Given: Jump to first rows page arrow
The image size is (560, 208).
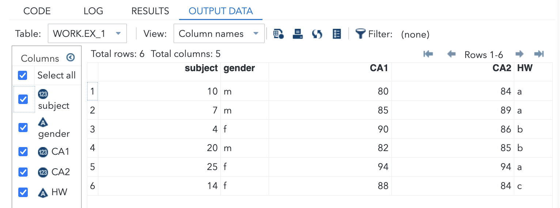Looking at the screenshot, I should (x=428, y=54).
